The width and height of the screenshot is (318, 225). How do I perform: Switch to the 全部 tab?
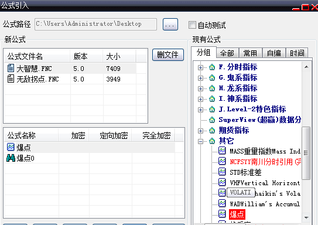pos(228,53)
